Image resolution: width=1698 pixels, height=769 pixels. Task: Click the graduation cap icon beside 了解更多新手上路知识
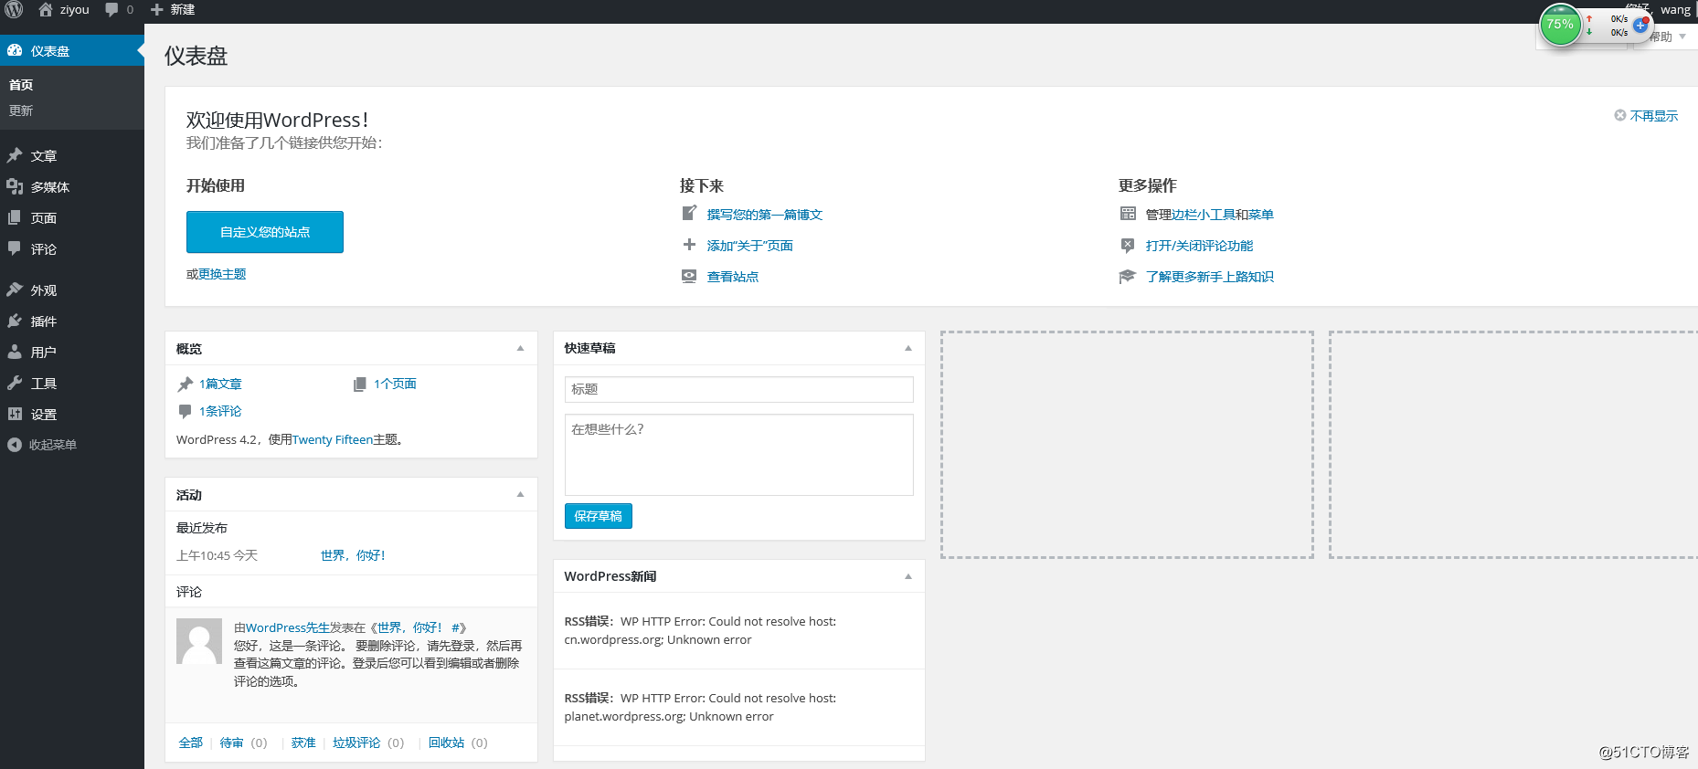[1128, 277]
